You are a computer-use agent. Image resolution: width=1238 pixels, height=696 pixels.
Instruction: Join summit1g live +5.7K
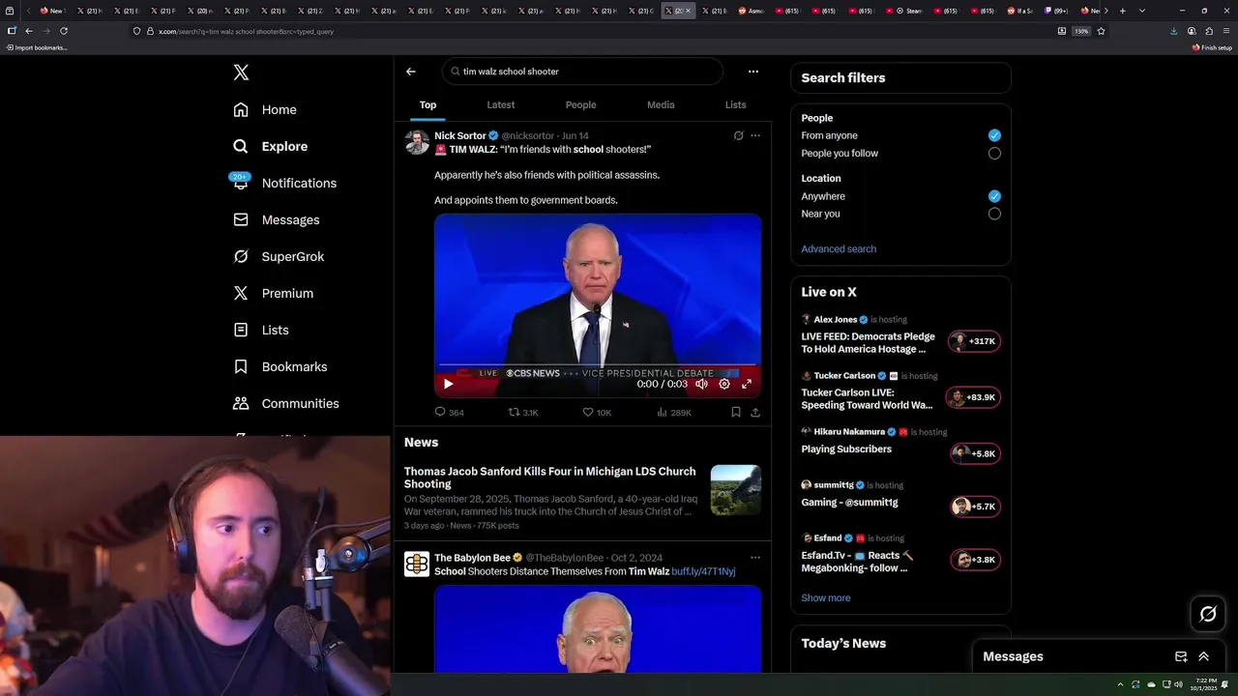click(x=974, y=507)
